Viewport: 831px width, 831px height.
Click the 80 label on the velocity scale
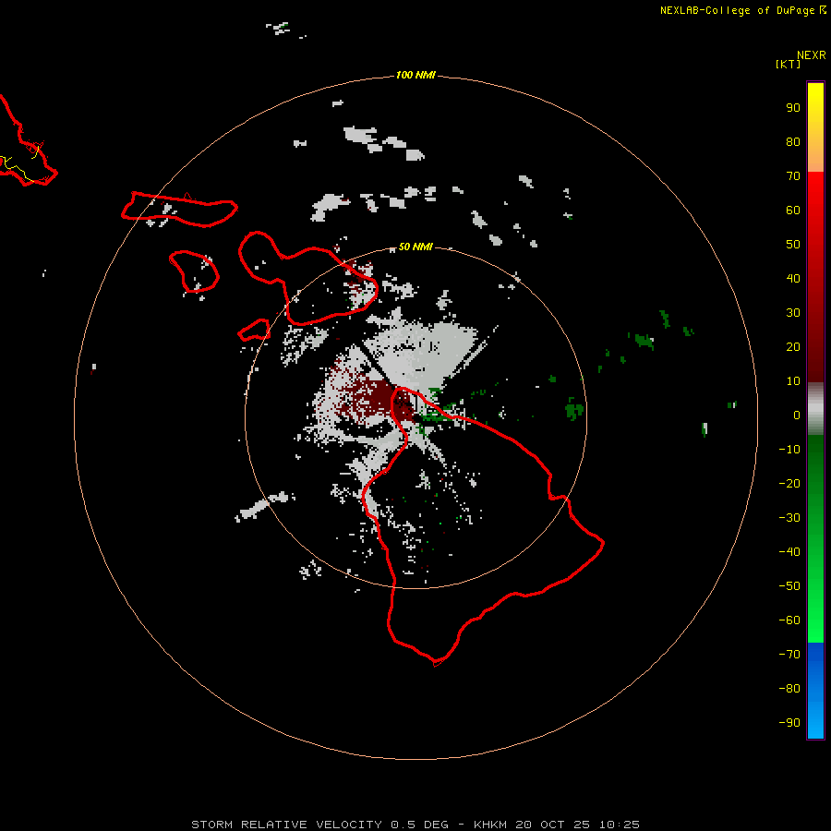793,142
